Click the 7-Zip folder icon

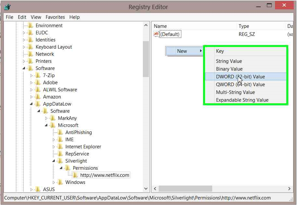pyautogui.click(x=38, y=75)
